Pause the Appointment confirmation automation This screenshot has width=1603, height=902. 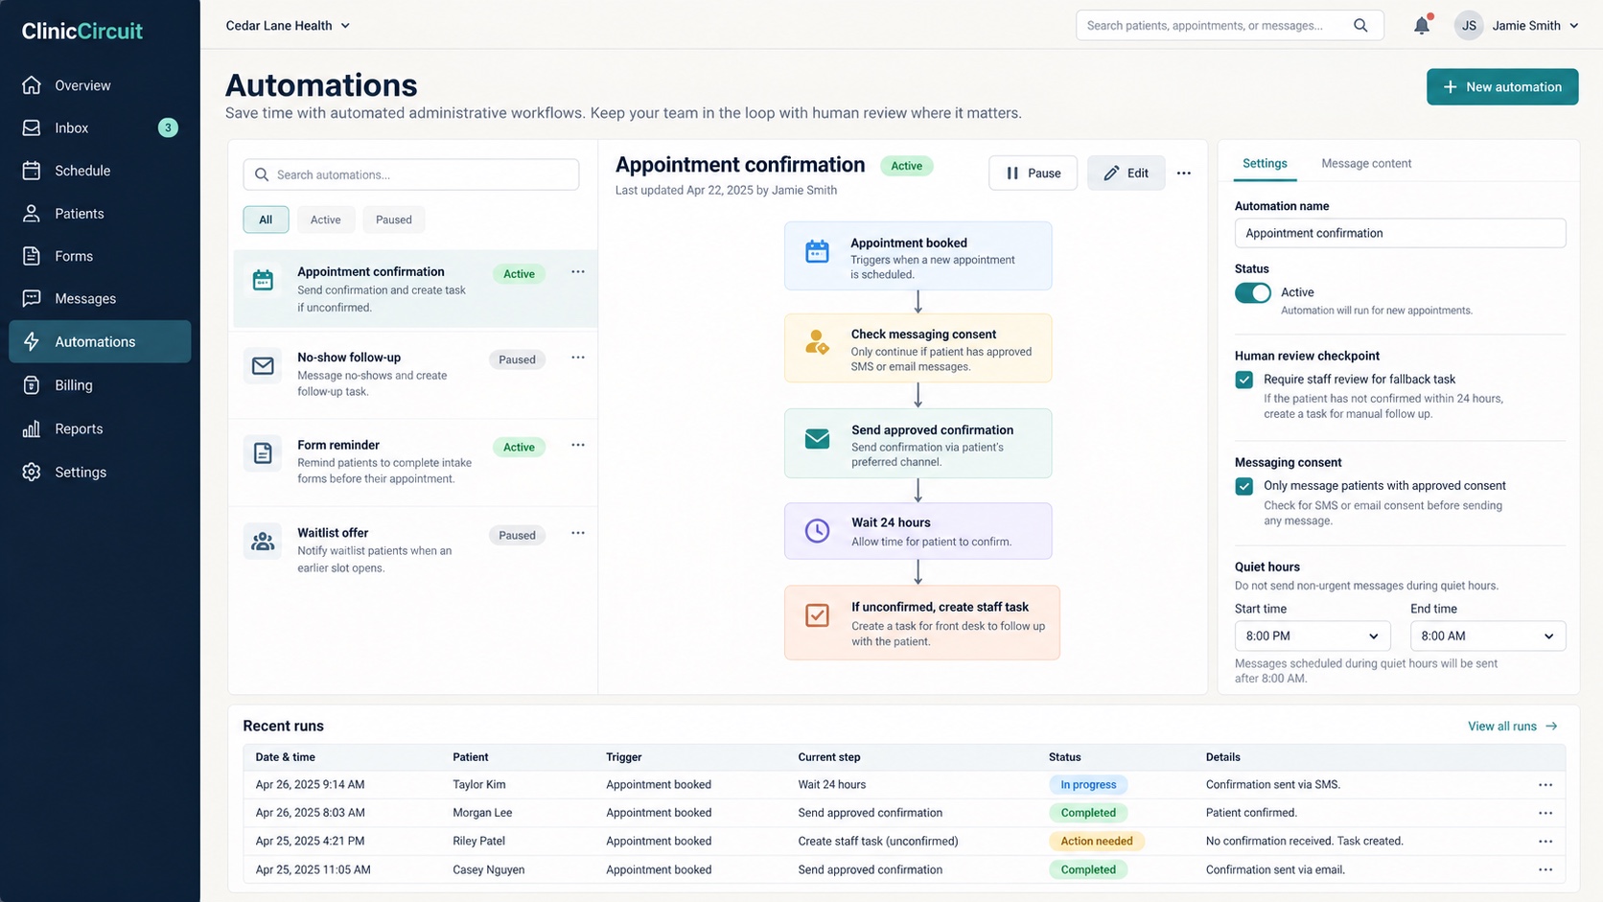click(1033, 173)
